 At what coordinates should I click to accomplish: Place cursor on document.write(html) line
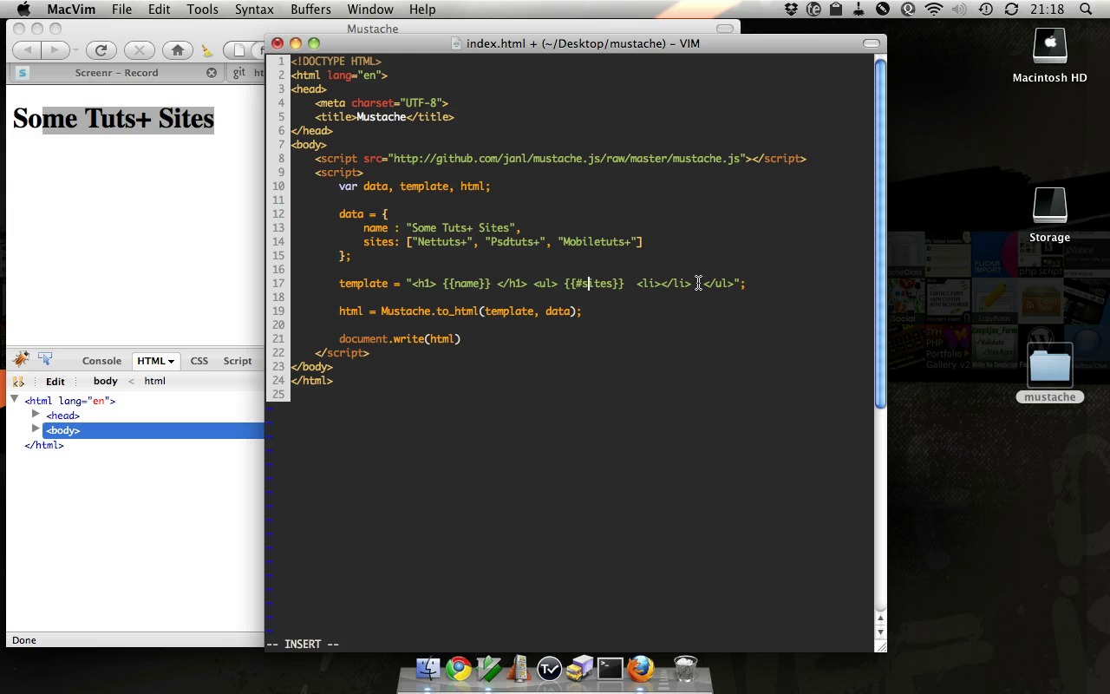400,339
